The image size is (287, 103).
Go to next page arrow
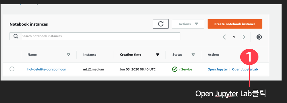(x=244, y=37)
